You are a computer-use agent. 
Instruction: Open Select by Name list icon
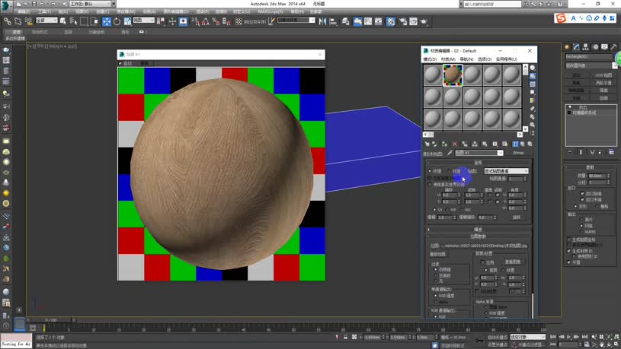(x=74, y=21)
